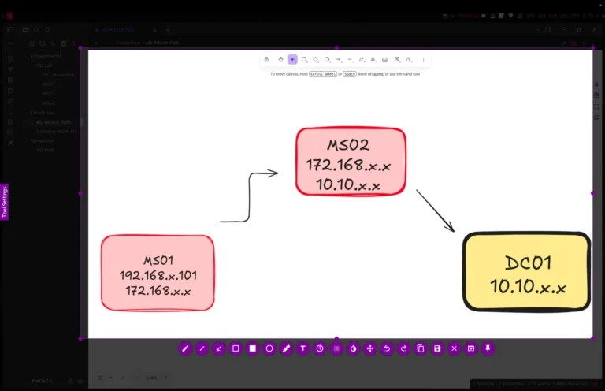Open the AD Host template file

(46, 150)
